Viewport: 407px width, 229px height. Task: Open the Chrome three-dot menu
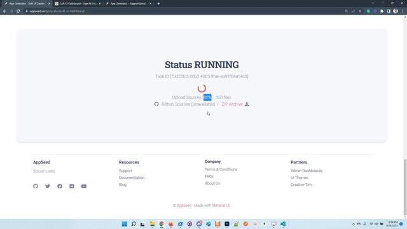point(403,11)
